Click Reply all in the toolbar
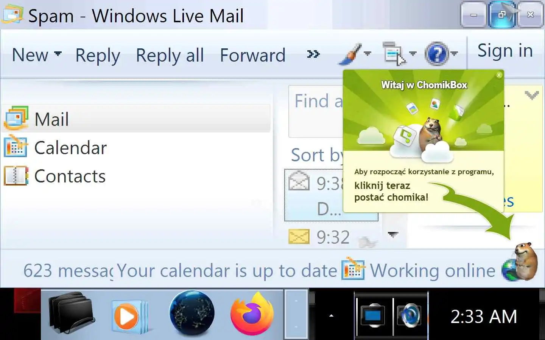Screen dimensions: 545x340 (170, 55)
